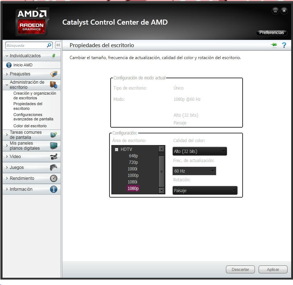Expand the Preajustes section
This screenshot has height=285, width=293.
pyautogui.click(x=7, y=74)
